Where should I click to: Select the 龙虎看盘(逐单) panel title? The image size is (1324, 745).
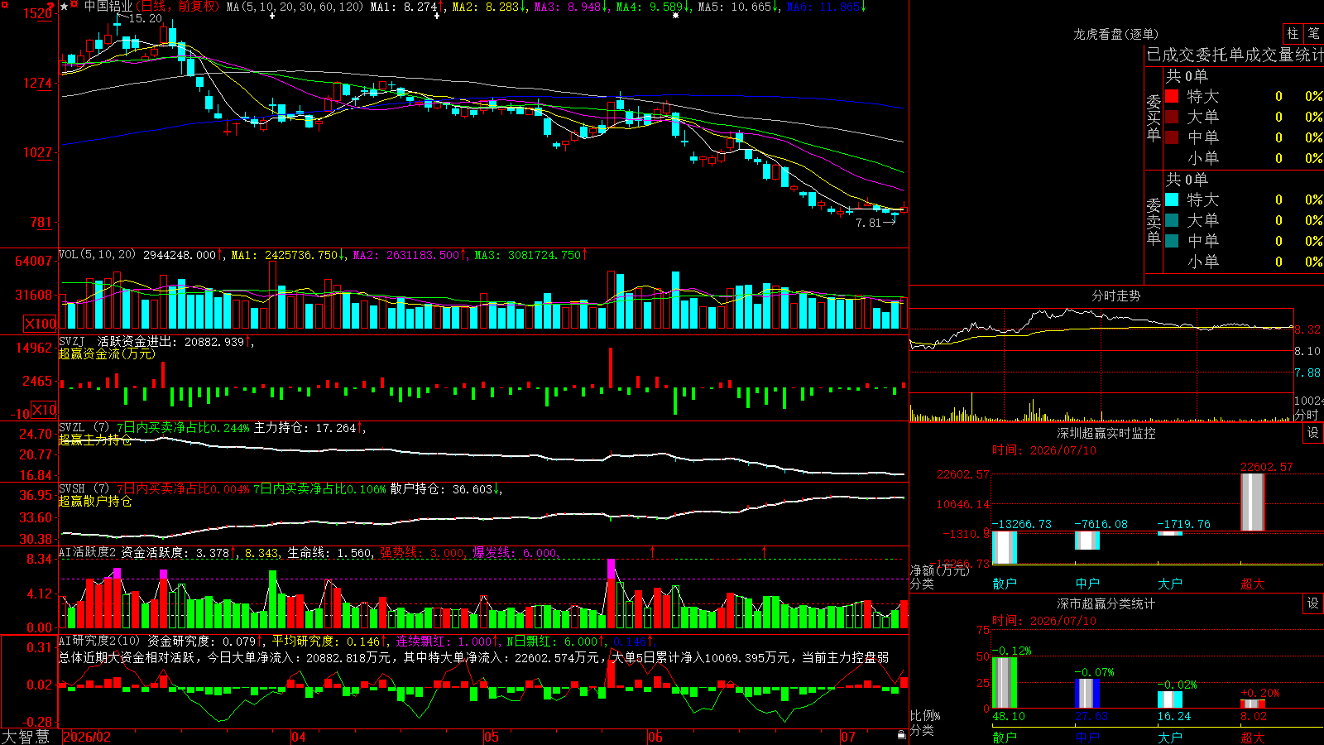[x=1115, y=34]
